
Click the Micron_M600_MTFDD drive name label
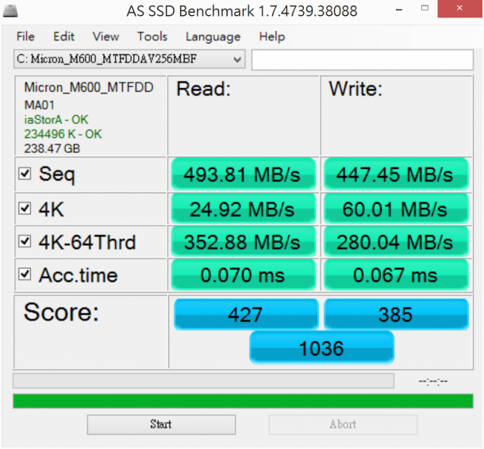pyautogui.click(x=89, y=87)
